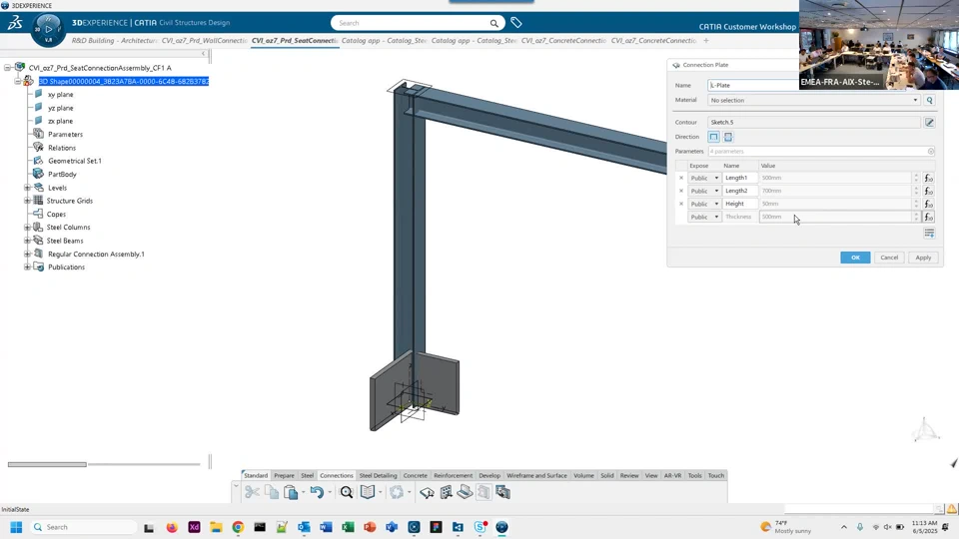
Task: Switch to Wireframe and Surface tab
Action: [537, 475]
